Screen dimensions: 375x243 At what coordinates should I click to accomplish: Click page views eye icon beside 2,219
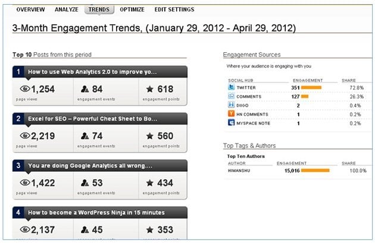click(25, 136)
